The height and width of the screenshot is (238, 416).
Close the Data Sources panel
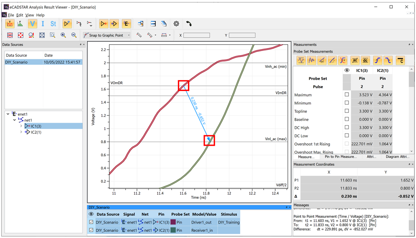click(84, 45)
